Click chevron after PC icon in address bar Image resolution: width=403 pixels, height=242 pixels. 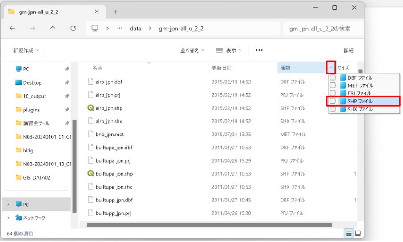click(107, 28)
